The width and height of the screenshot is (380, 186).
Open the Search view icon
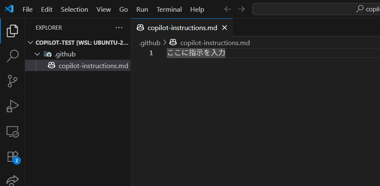coord(13,56)
